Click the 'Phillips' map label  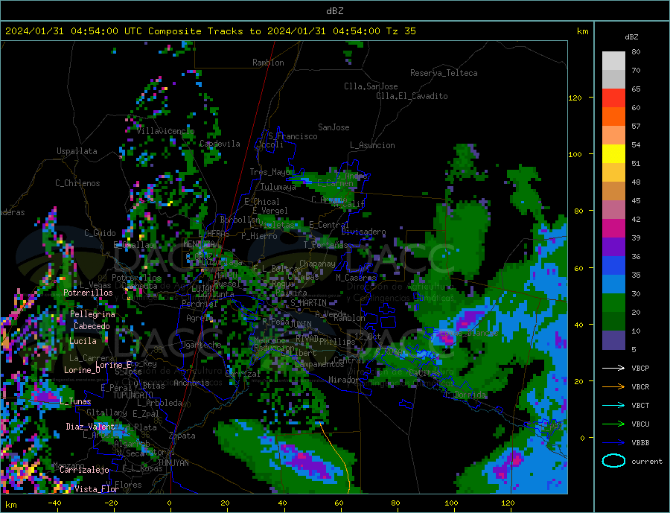coord(337,342)
